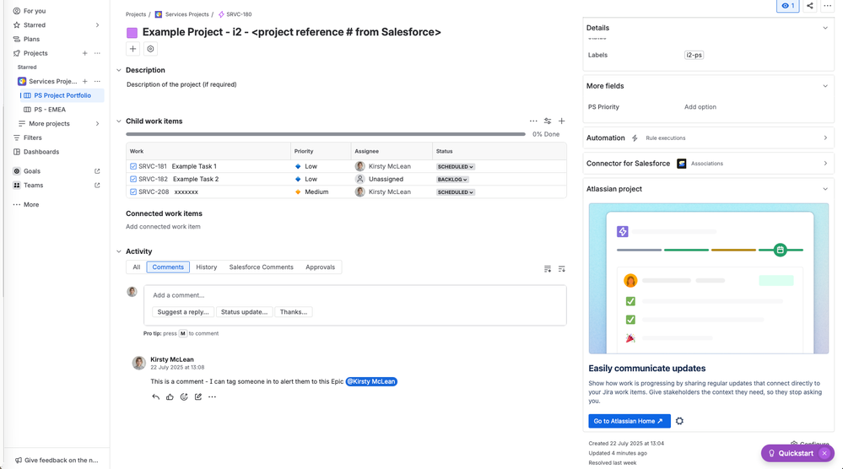Click the Add a comment field

pos(354,295)
